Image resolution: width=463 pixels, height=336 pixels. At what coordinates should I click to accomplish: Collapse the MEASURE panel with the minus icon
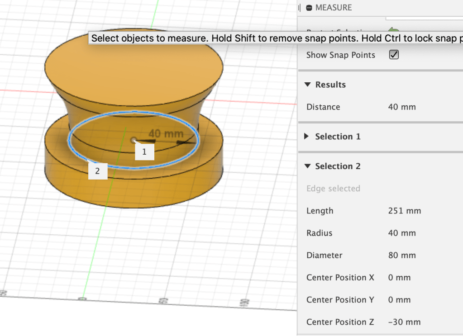pos(310,8)
